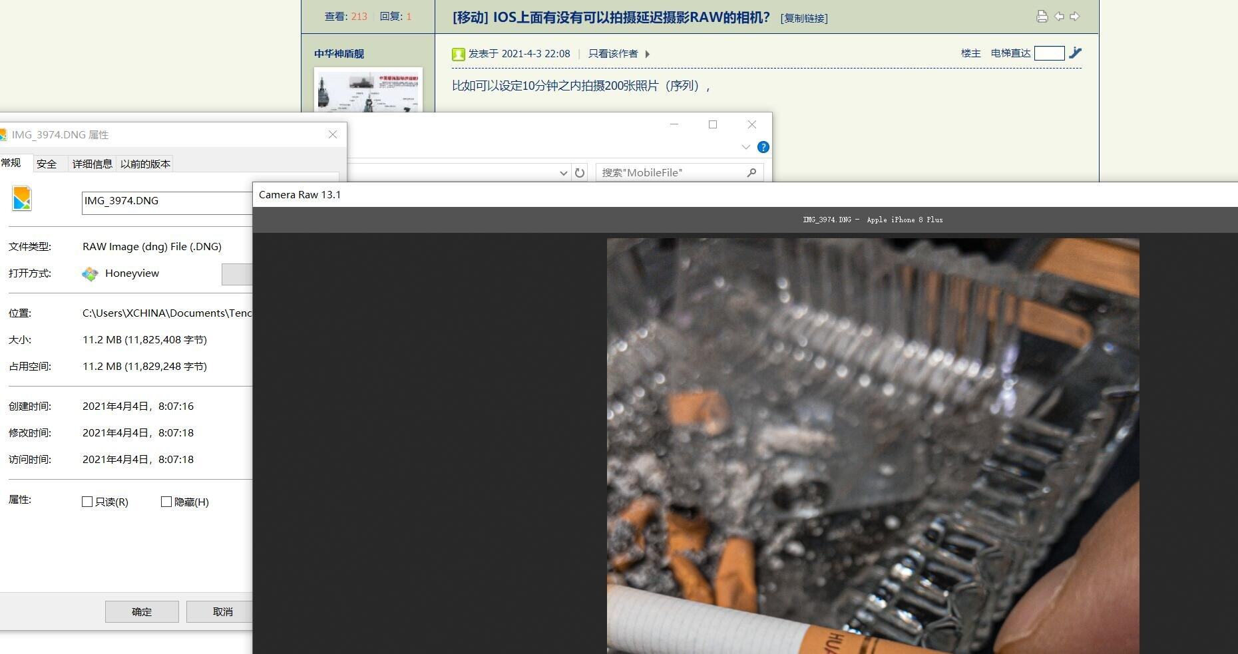Click the 搜索"MobileFile" search box
Screen dimensions: 1238x654
(x=679, y=173)
